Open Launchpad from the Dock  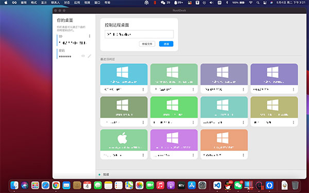tap(35, 185)
